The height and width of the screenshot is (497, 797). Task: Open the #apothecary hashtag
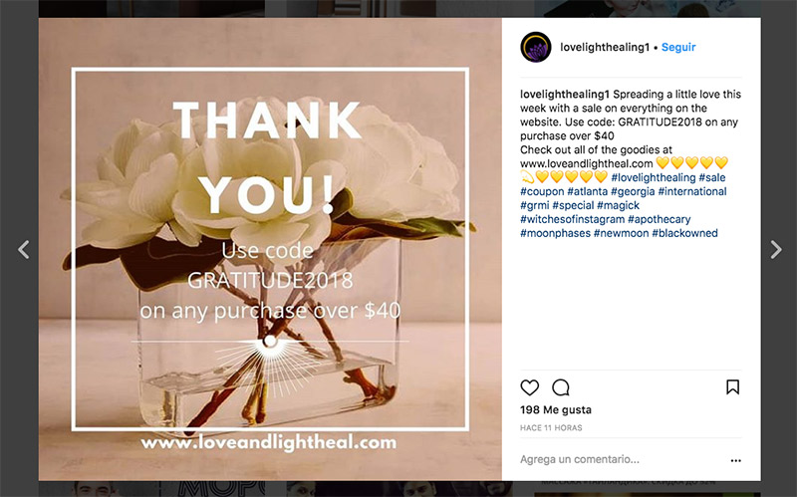[659, 219]
